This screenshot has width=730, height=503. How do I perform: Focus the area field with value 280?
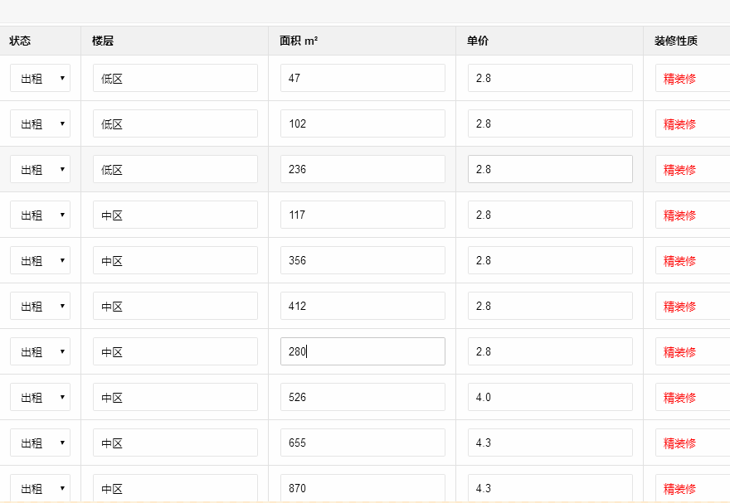coord(363,351)
